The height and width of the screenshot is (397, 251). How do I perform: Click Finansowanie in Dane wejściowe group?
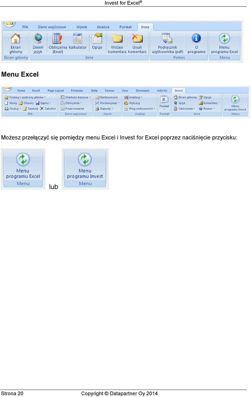(72, 109)
